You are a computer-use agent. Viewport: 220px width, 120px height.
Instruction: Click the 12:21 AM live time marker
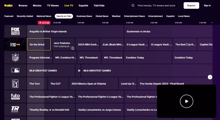pyautogui.click(x=44, y=23)
